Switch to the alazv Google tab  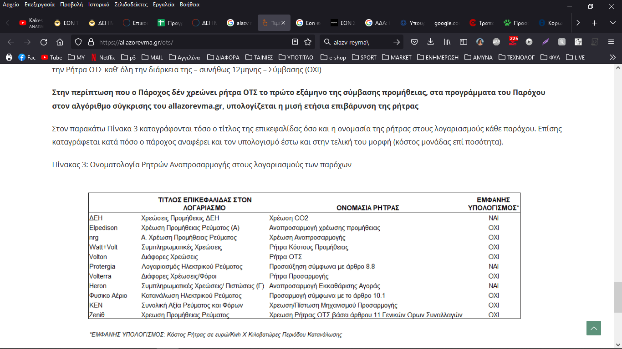click(x=239, y=23)
